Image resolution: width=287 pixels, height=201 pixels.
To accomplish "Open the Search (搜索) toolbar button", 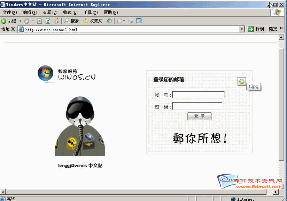I will (x=71, y=21).
